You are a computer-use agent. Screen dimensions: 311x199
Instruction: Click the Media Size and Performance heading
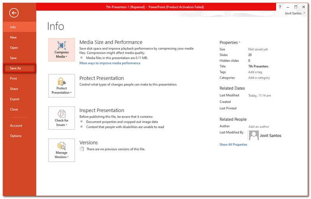(x=111, y=42)
